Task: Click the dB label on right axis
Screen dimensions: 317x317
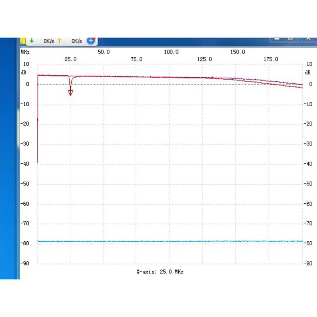Action: coord(308,73)
